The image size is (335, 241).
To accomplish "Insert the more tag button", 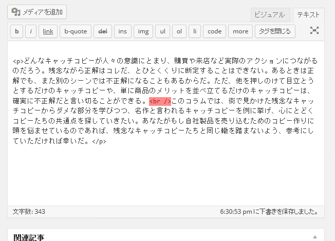I will 240,31.
